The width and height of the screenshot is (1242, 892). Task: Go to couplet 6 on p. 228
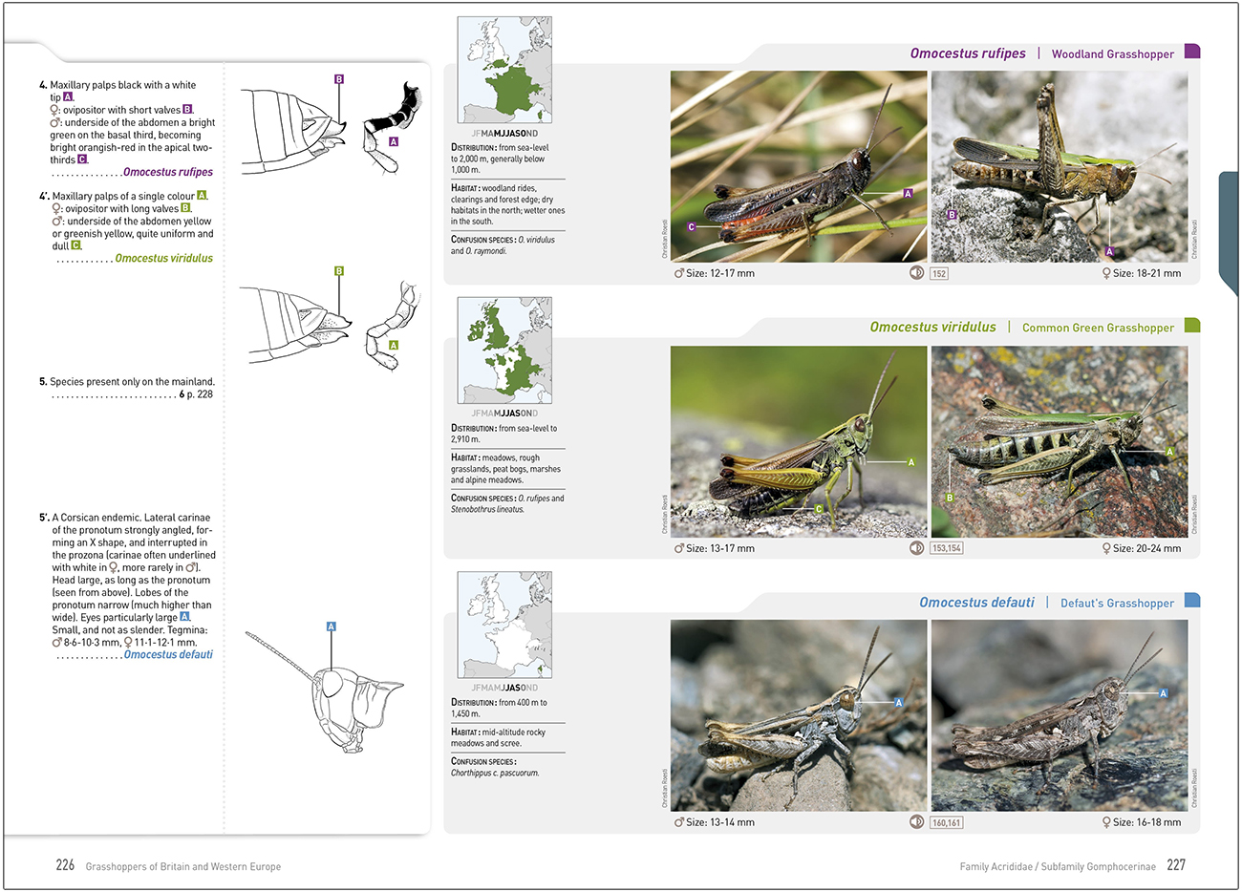point(196,394)
